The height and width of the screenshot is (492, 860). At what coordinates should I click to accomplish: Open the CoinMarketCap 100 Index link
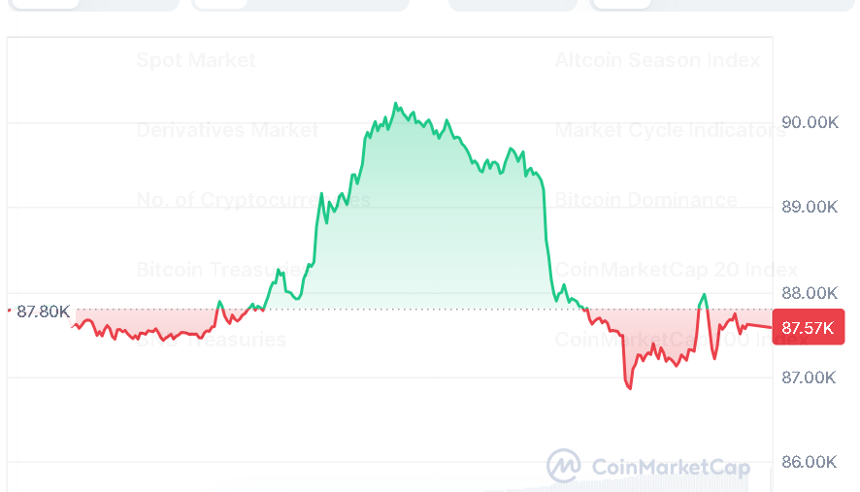click(679, 340)
